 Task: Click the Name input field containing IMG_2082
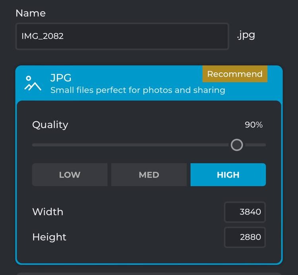click(122, 36)
